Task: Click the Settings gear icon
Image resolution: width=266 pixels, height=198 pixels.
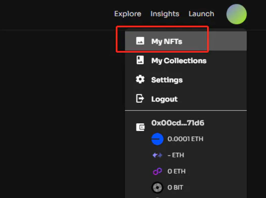Action: tap(140, 79)
